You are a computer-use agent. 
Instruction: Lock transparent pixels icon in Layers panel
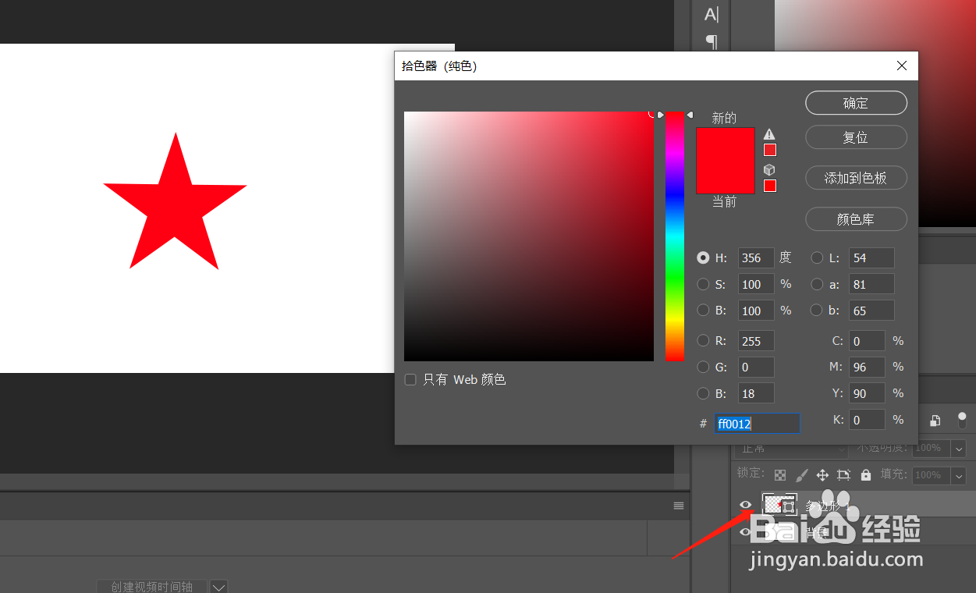point(780,474)
